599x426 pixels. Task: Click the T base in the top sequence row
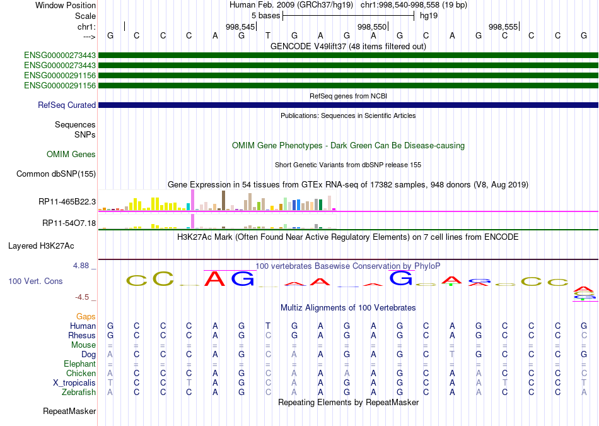point(268,35)
